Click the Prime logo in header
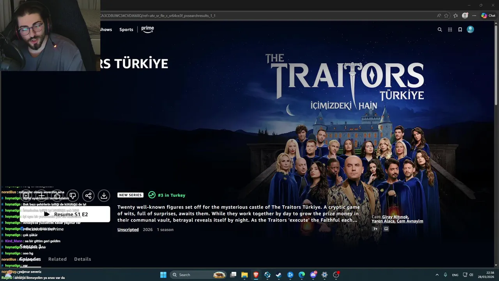The width and height of the screenshot is (499, 281). [x=148, y=29]
